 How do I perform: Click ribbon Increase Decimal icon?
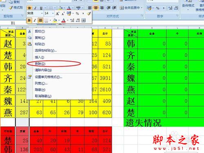170,8
